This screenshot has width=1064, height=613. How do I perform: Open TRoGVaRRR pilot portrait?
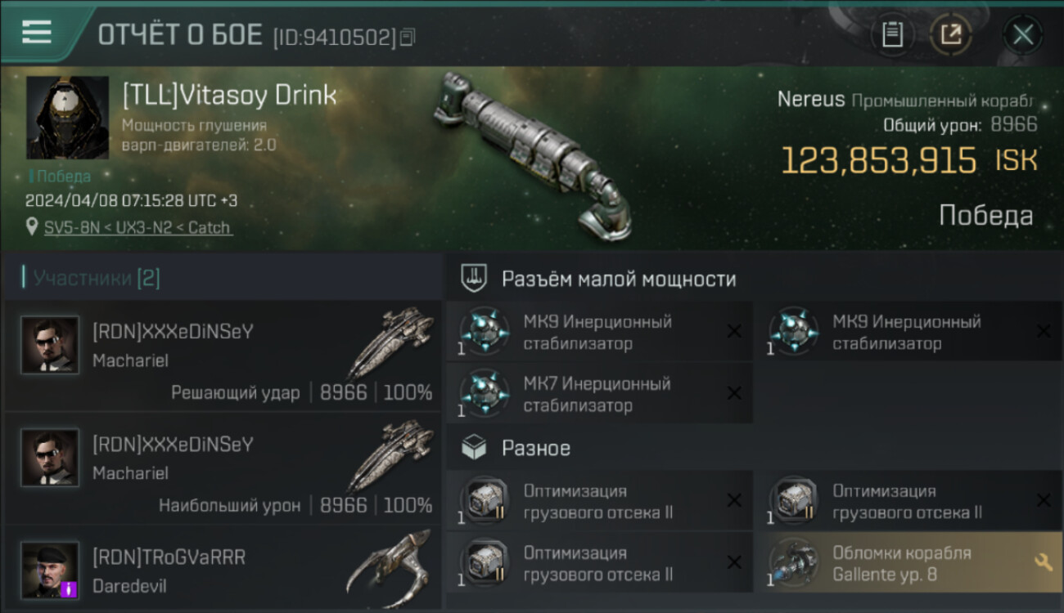[50, 570]
